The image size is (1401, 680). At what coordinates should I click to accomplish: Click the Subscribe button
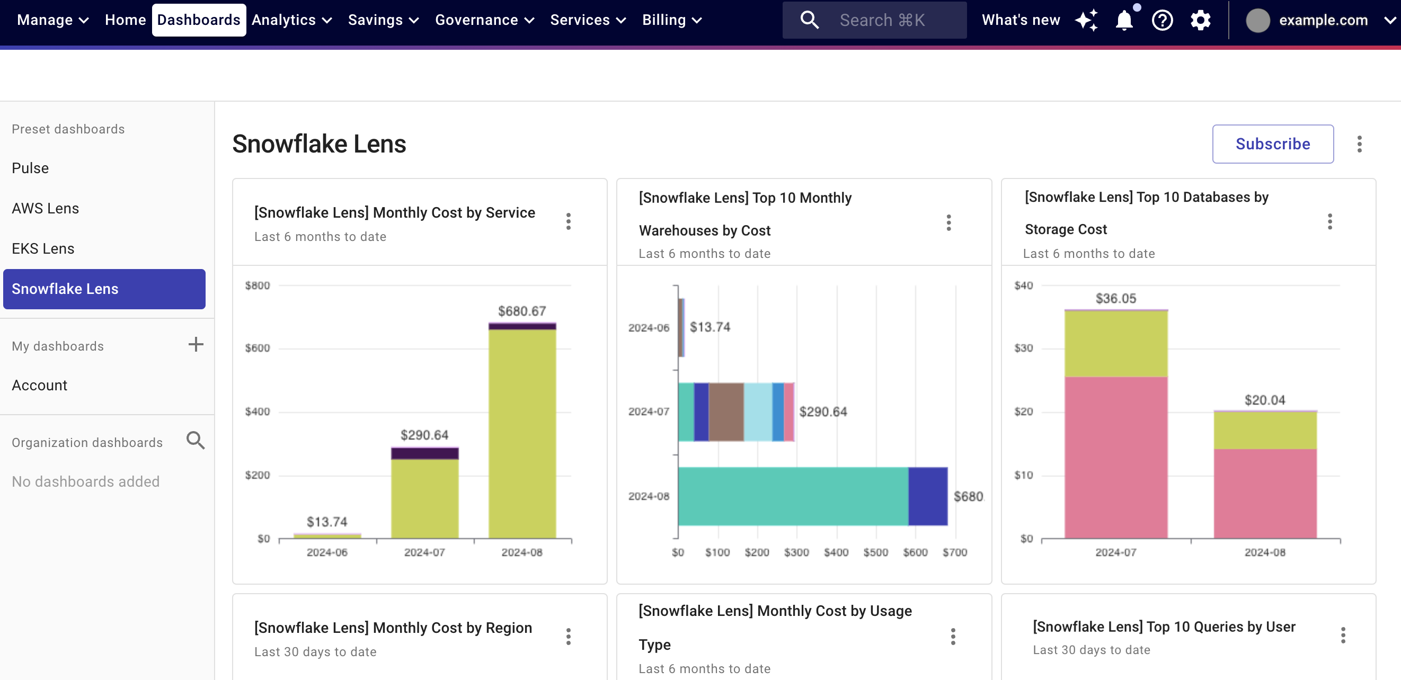(x=1272, y=144)
